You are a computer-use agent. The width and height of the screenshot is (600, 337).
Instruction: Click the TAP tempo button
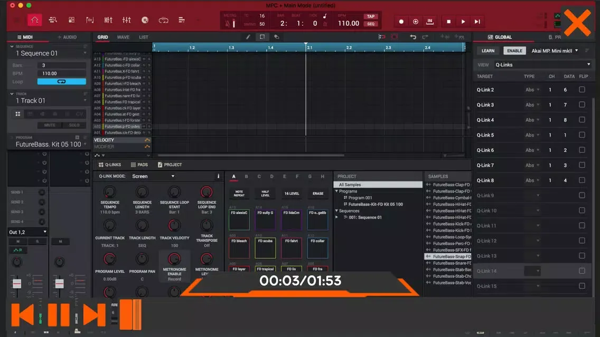pos(371,16)
